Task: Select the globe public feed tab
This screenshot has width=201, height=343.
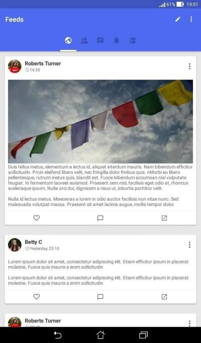Action: click(68, 41)
